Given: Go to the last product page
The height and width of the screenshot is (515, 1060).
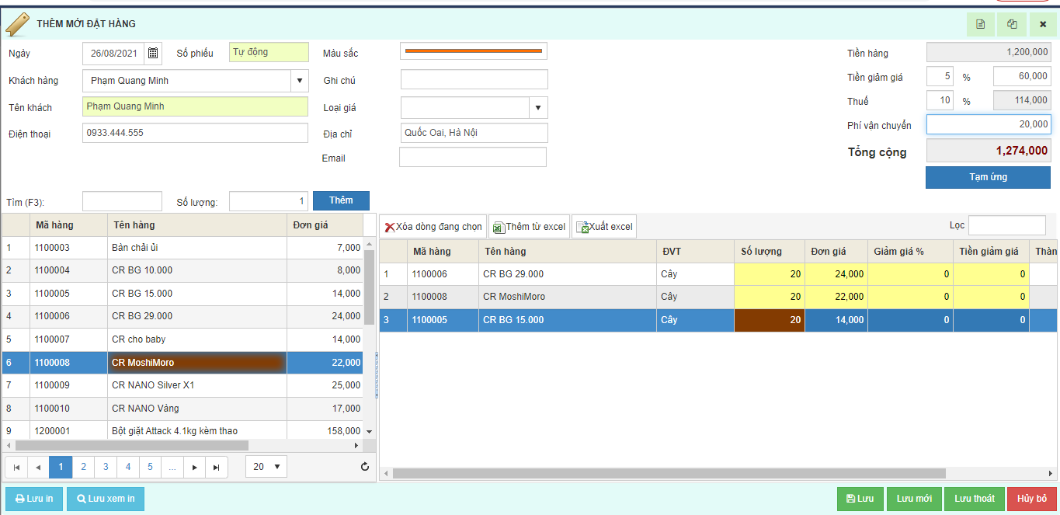Looking at the screenshot, I should click(x=217, y=467).
